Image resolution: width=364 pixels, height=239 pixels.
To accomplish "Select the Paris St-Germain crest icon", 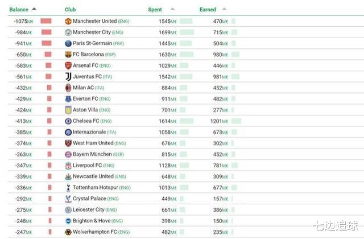I will pyautogui.click(x=68, y=43).
